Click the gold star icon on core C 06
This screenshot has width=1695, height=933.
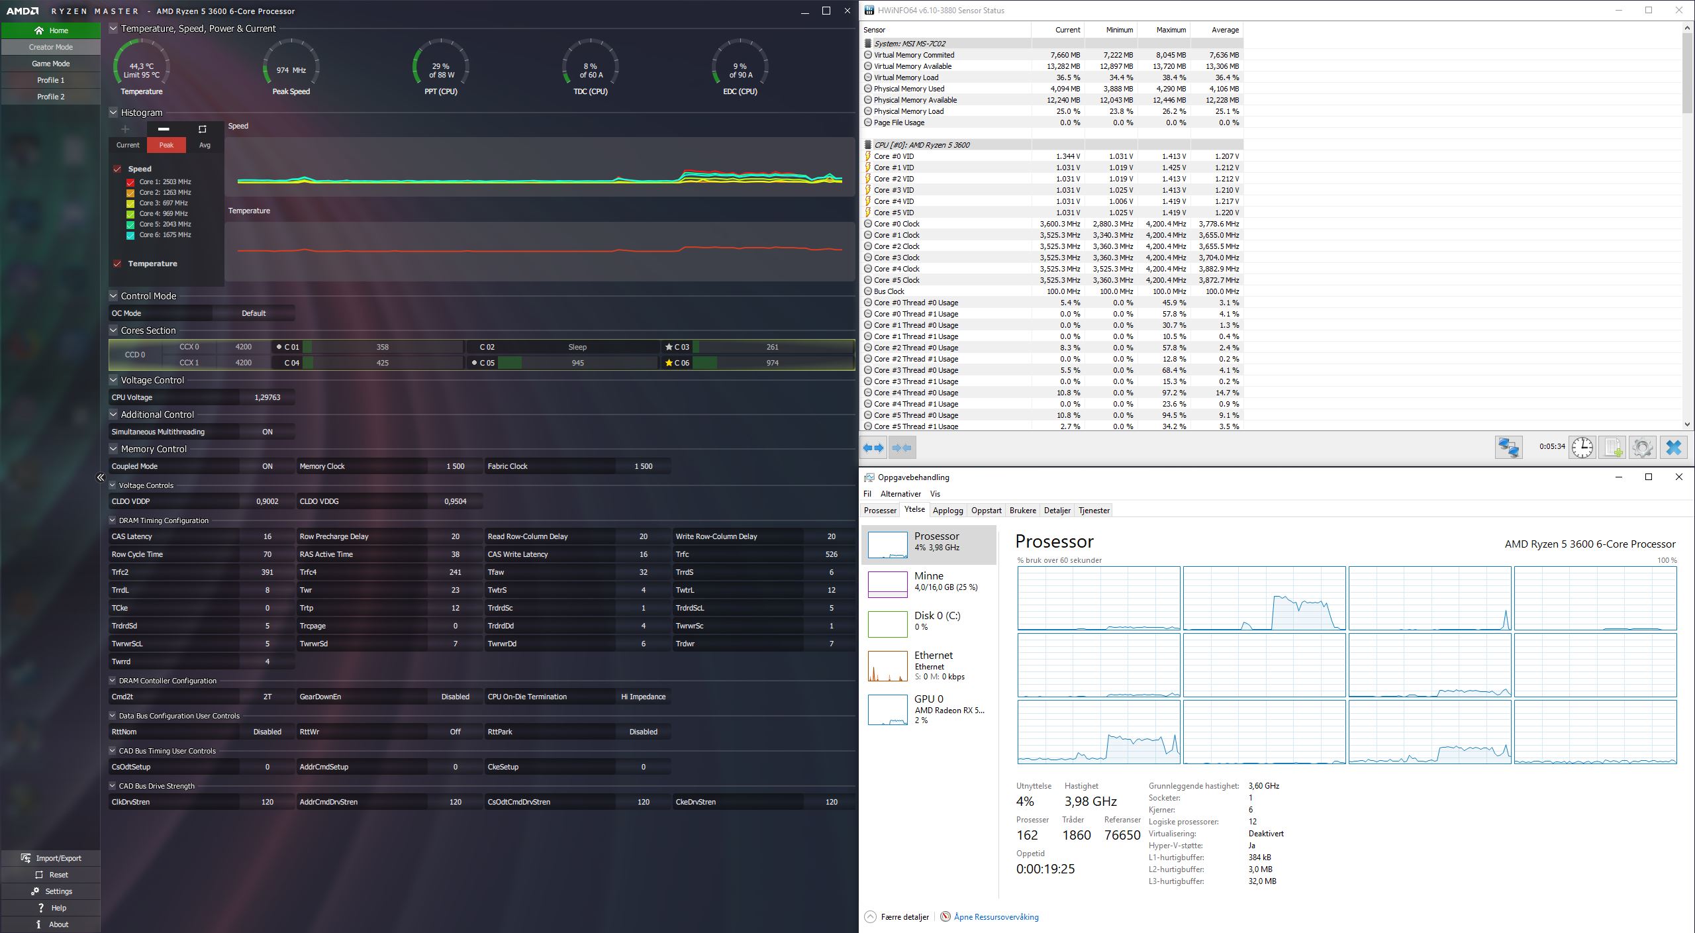pos(669,363)
